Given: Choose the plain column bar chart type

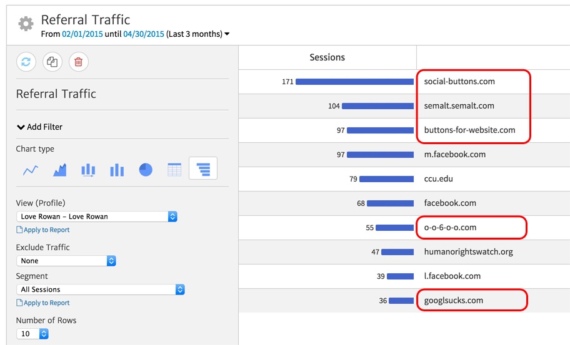Looking at the screenshot, I should [x=117, y=170].
